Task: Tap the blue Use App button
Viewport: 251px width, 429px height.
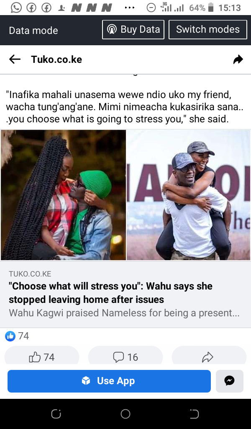Action: point(109,381)
